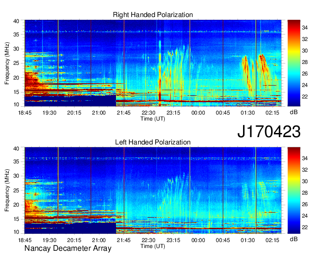
Task: Click the 30 frequency tick on the bottom plot
Action: click(17, 176)
